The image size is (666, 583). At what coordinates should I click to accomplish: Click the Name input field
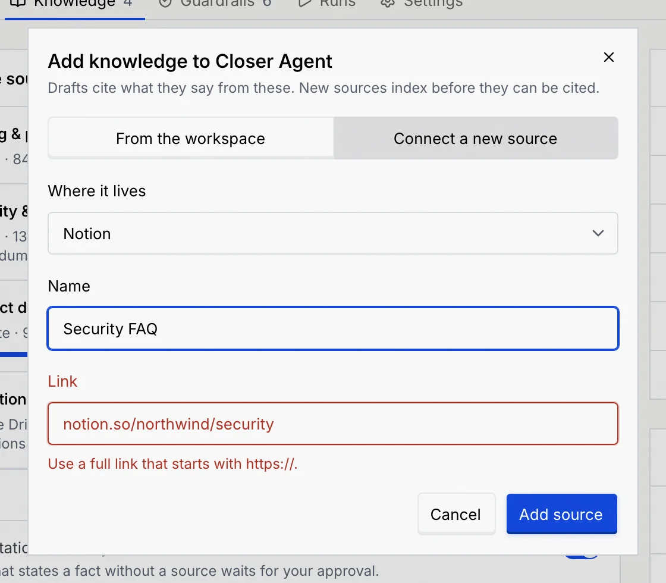tap(333, 328)
